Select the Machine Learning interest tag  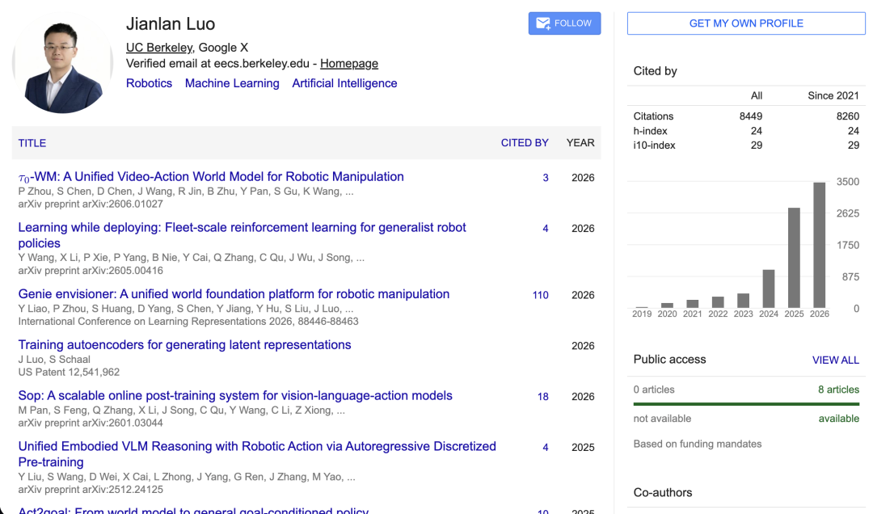pos(232,83)
